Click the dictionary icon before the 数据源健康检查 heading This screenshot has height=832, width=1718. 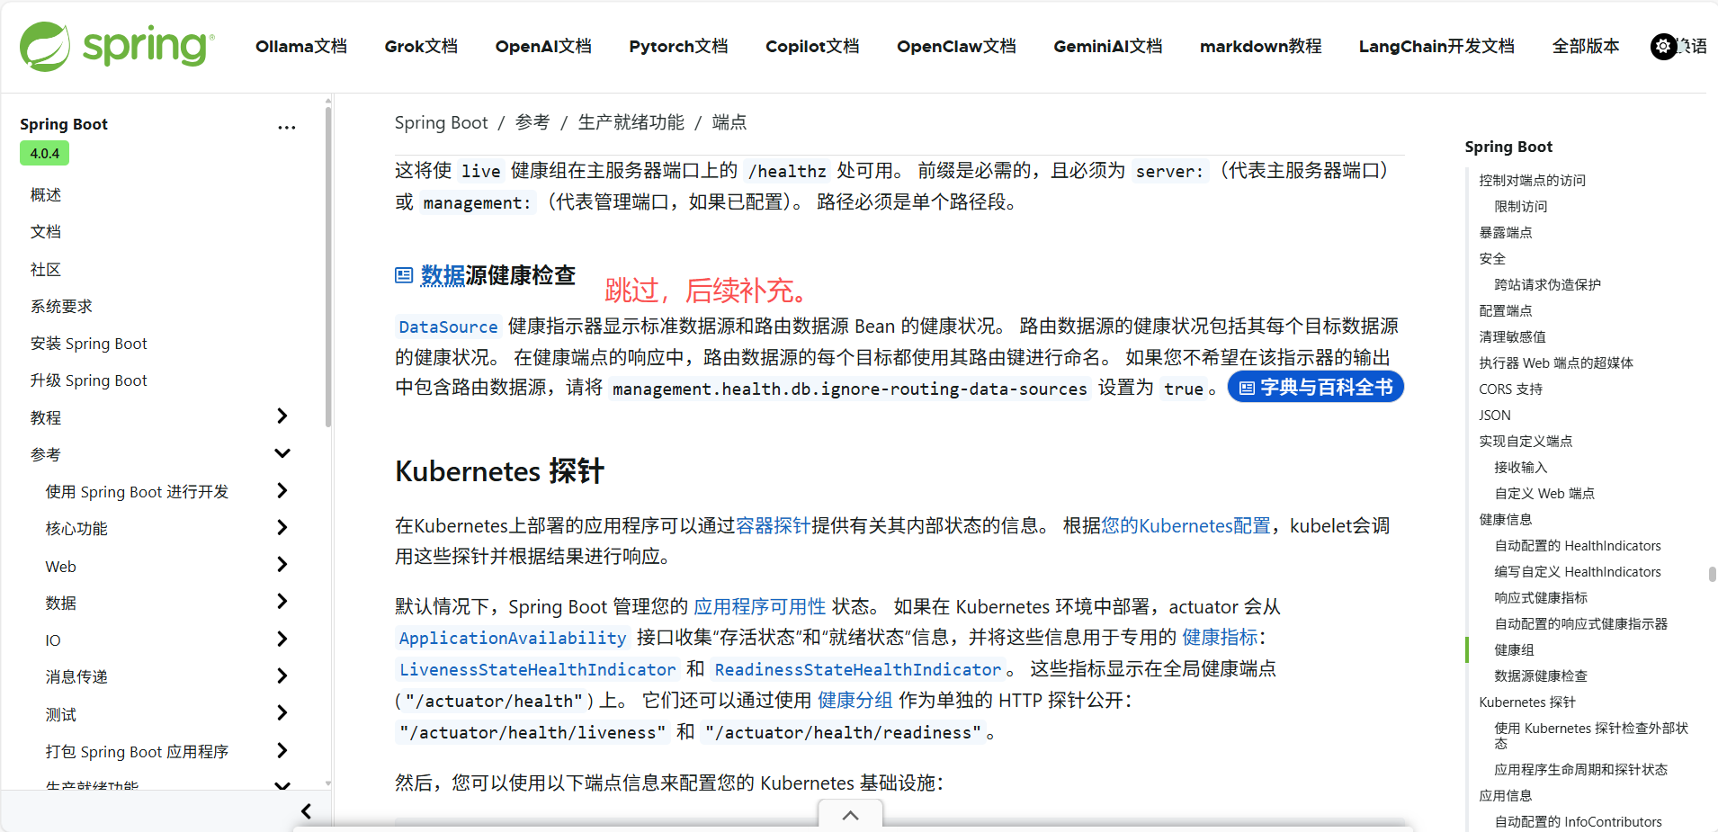tap(404, 275)
